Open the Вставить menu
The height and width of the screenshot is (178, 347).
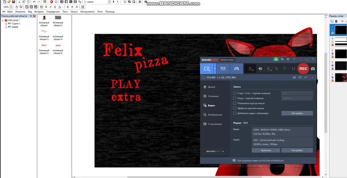coord(39,12)
